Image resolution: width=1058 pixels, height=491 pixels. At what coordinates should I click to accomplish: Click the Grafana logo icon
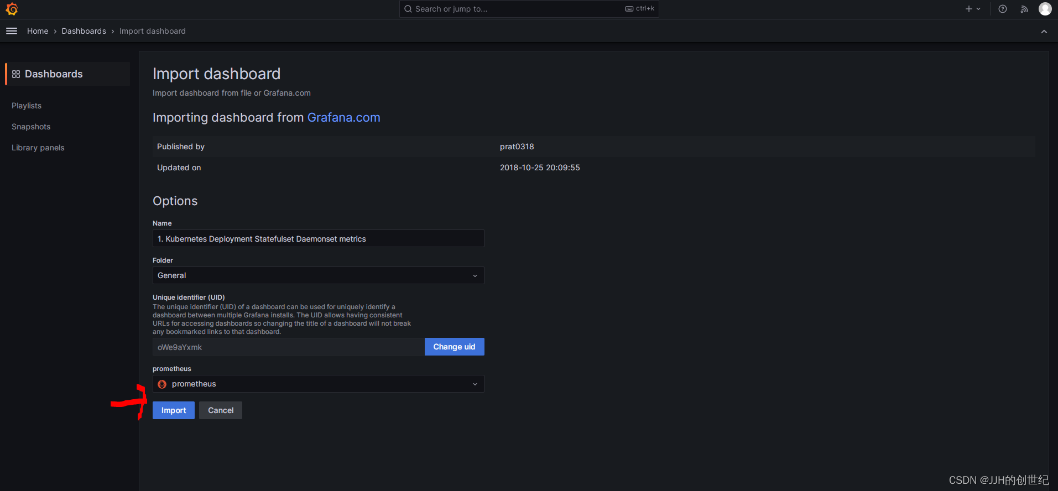coord(12,9)
